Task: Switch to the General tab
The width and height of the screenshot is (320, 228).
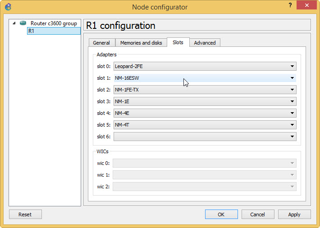Action: (x=101, y=43)
